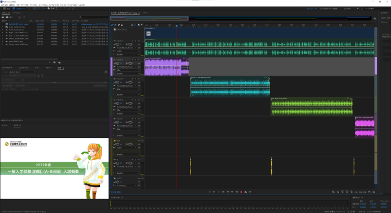Mute the cyan clip track
Image resolution: width=391 pixels, height=213 pixels.
(132, 79)
